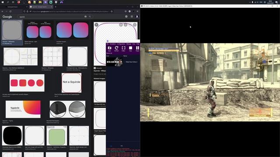Viewport: 280px width, 157px height.
Task: Reload the browser page
Action: (x=10, y=11)
